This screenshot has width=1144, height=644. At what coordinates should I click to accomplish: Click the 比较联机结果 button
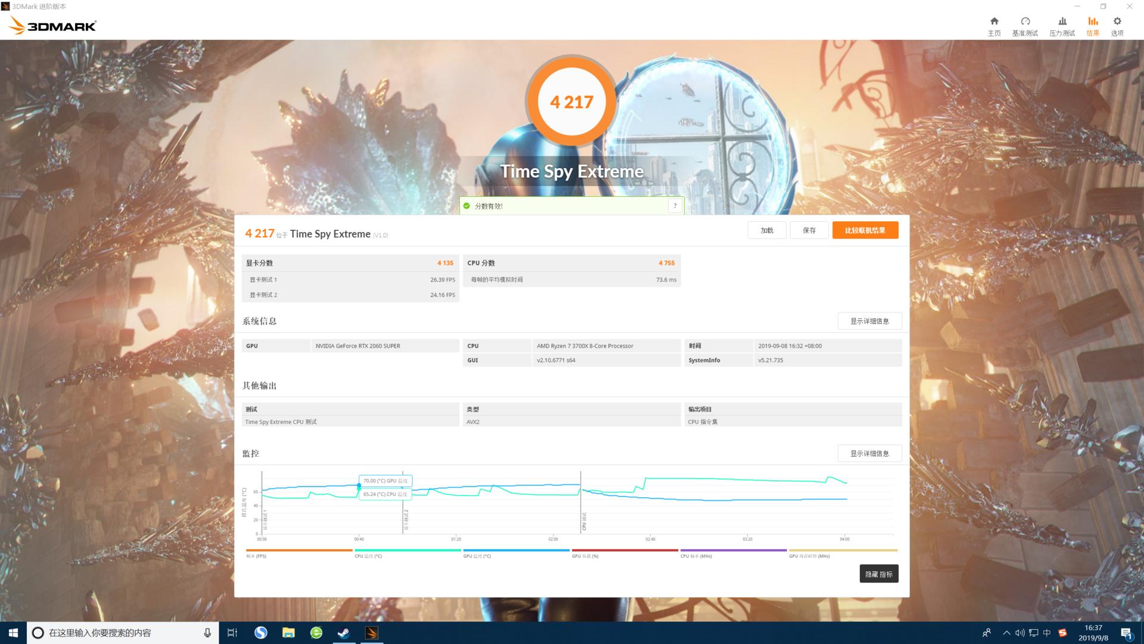pos(865,230)
